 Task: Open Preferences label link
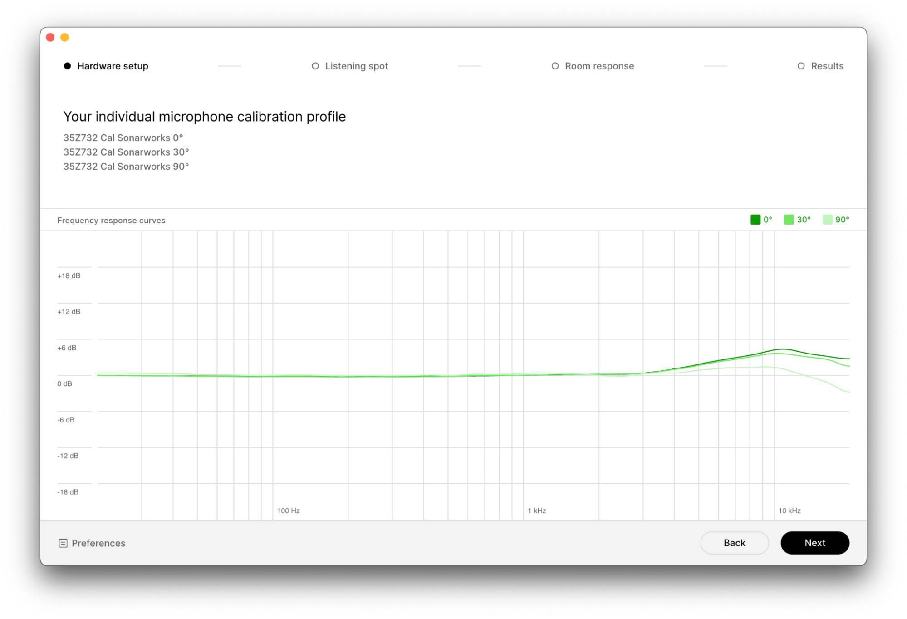coord(98,543)
